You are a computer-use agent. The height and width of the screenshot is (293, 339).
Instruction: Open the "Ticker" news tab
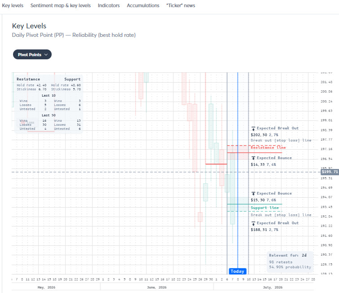[x=181, y=6]
